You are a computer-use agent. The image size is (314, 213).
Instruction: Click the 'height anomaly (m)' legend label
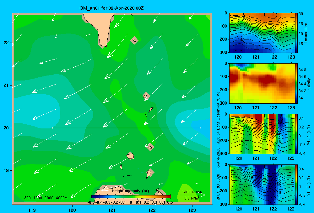click(131, 191)
